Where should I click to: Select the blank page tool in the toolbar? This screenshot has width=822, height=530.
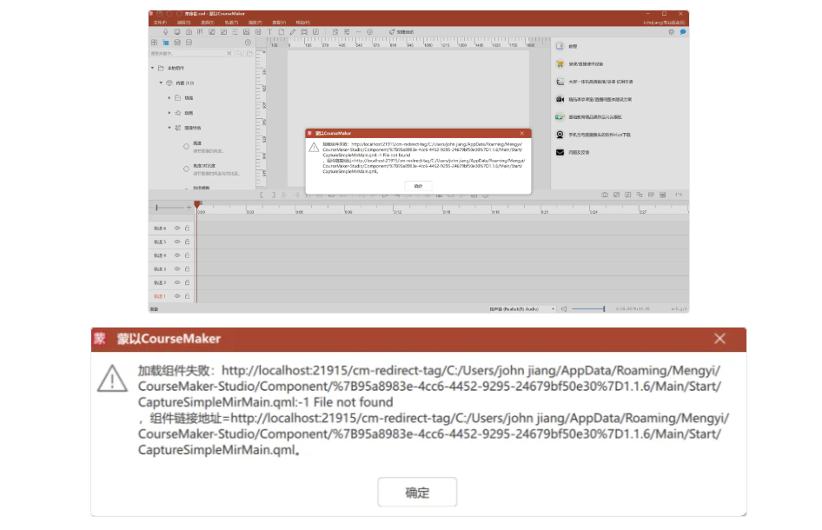pos(282,32)
